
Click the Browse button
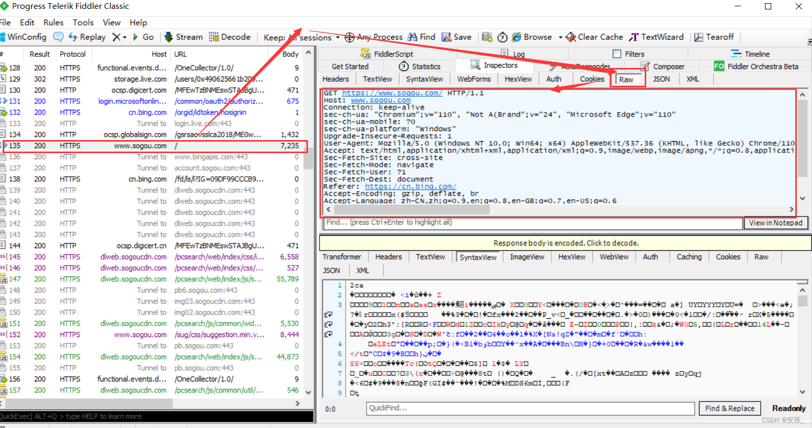tap(532, 37)
